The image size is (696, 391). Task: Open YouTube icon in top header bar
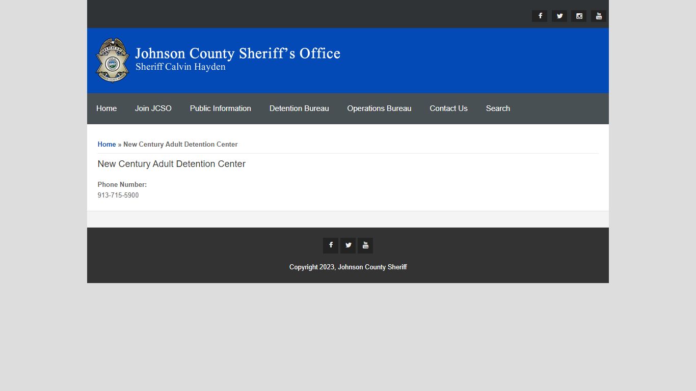[x=599, y=16]
